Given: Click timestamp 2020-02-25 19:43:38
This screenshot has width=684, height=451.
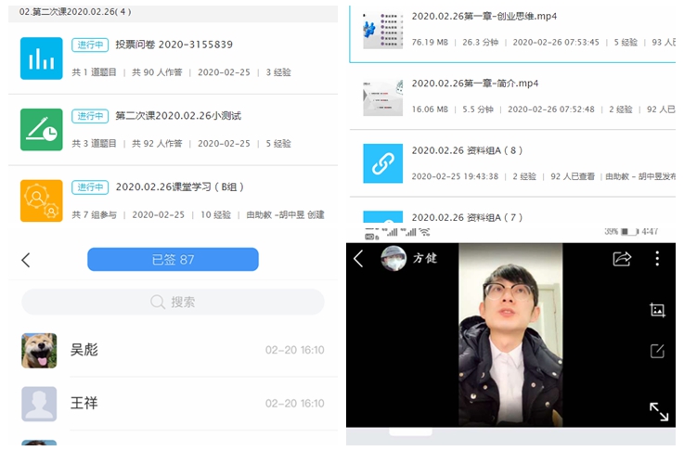Looking at the screenshot, I should pos(455,176).
